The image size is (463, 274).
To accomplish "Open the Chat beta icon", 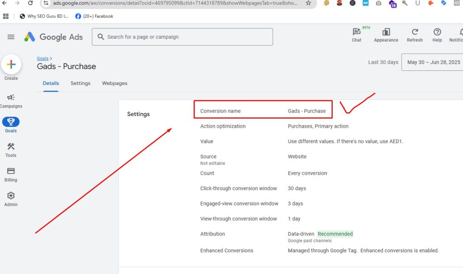I will coord(357,32).
